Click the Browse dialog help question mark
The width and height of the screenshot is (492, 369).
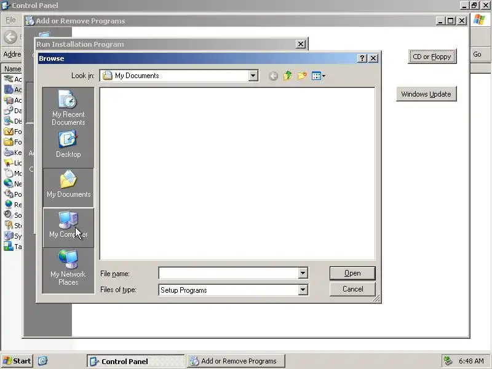click(x=362, y=58)
